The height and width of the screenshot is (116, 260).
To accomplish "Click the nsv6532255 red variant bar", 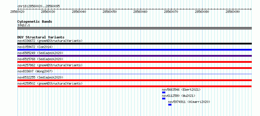I will 134,80.
